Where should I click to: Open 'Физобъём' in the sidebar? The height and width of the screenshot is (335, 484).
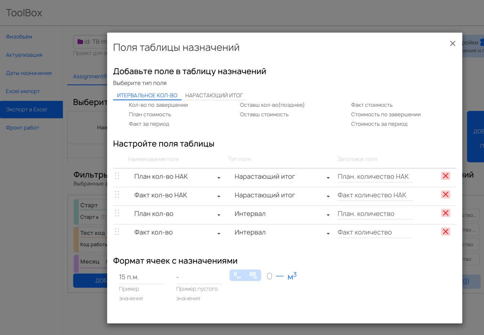(19, 36)
